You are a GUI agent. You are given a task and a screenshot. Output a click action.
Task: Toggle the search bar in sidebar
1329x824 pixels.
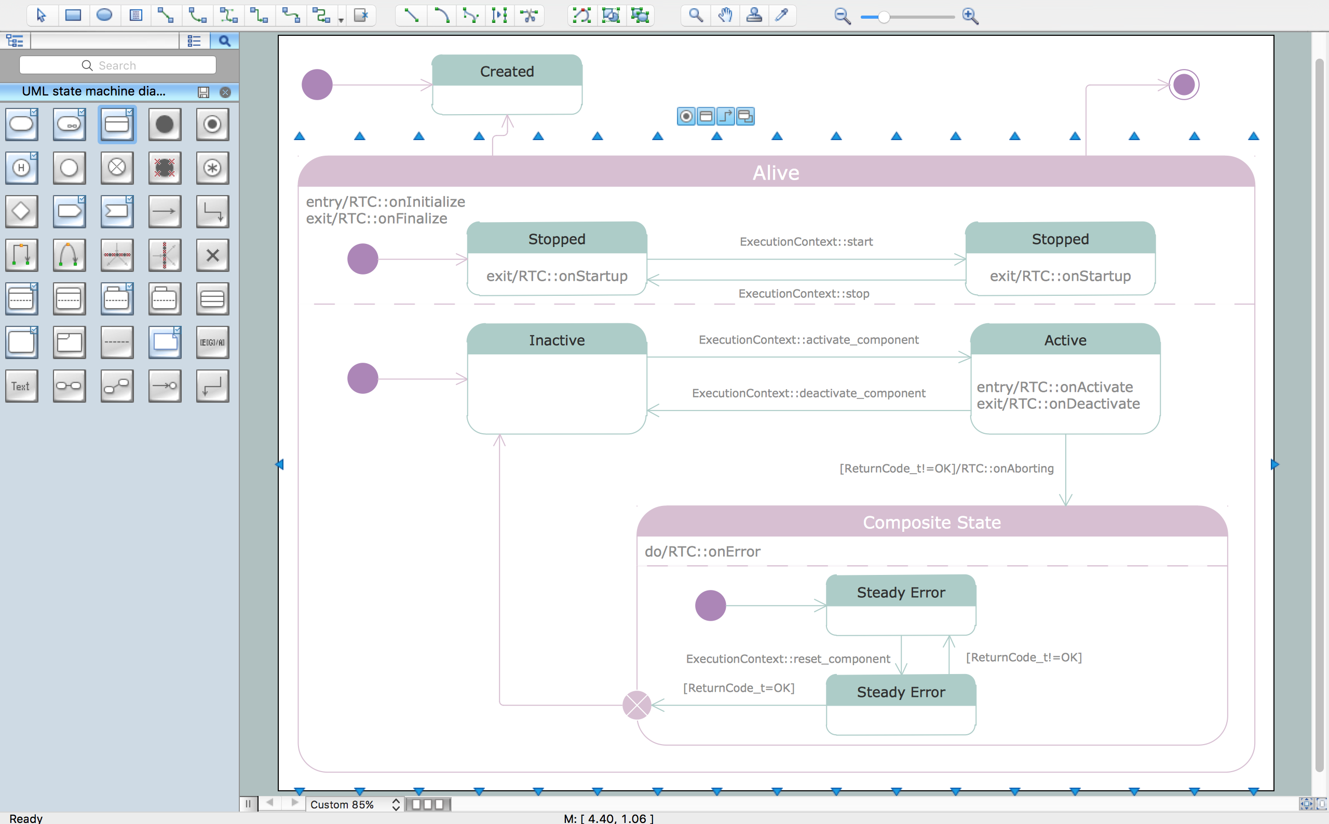pos(225,40)
